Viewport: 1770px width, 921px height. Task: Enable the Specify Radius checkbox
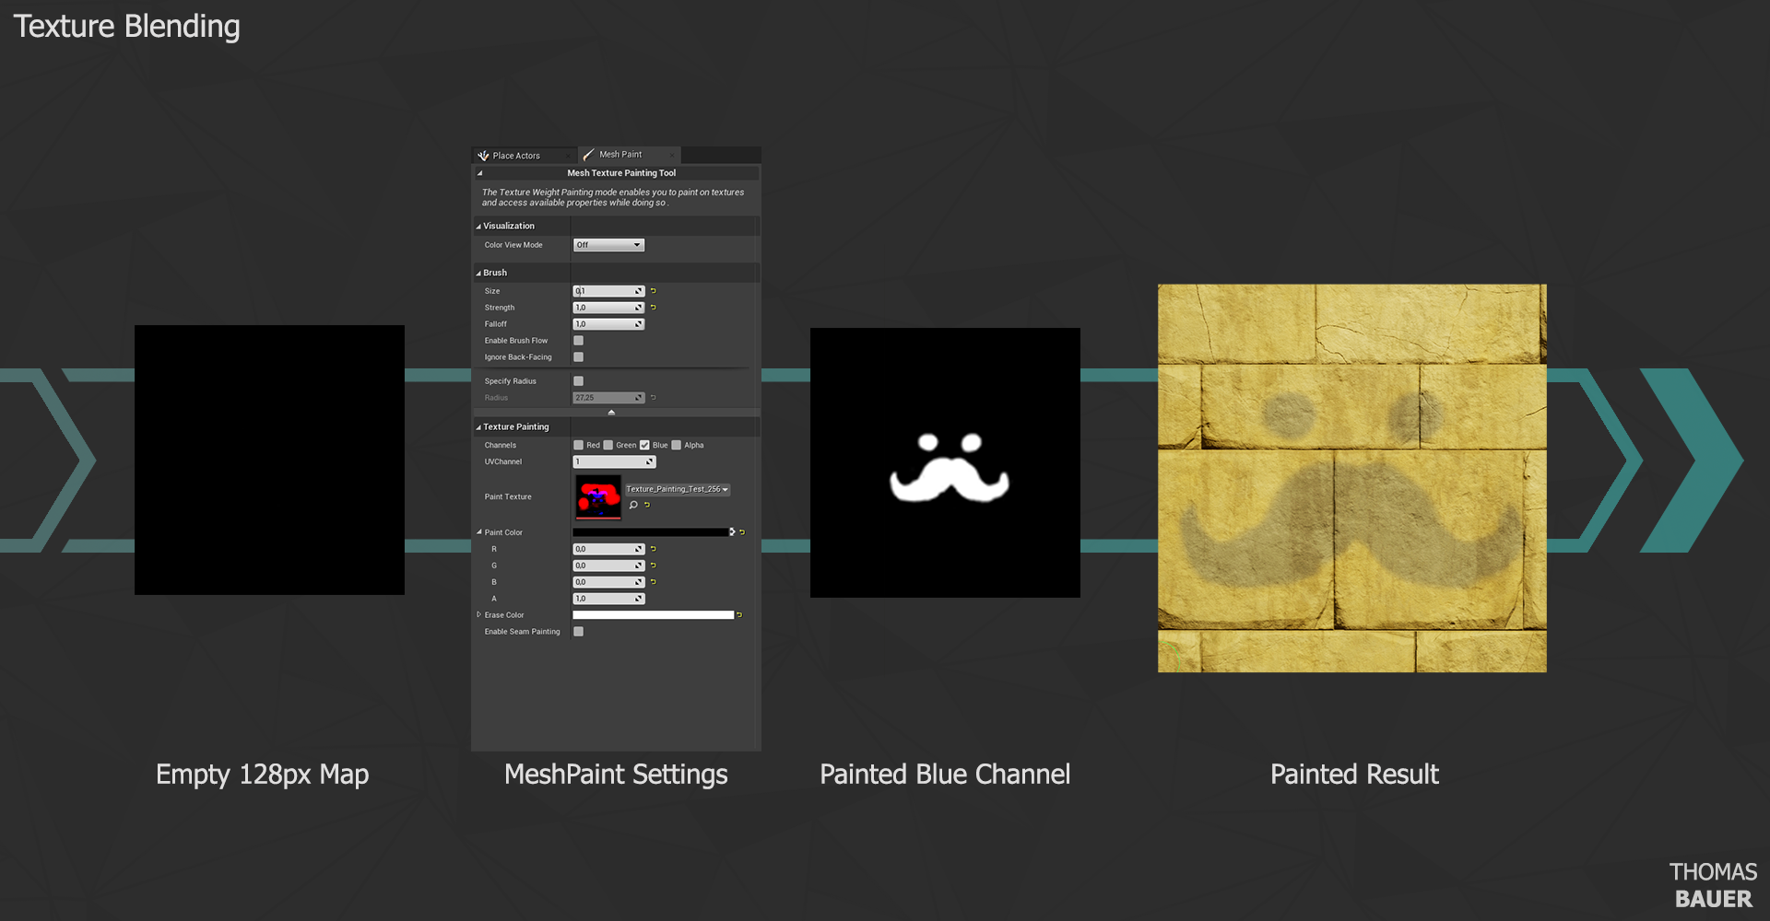coord(578,381)
